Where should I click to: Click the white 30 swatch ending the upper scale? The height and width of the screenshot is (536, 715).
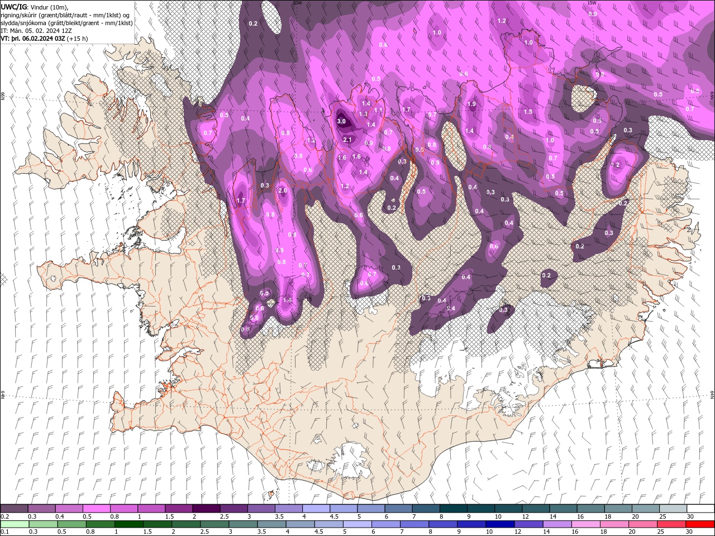701,509
